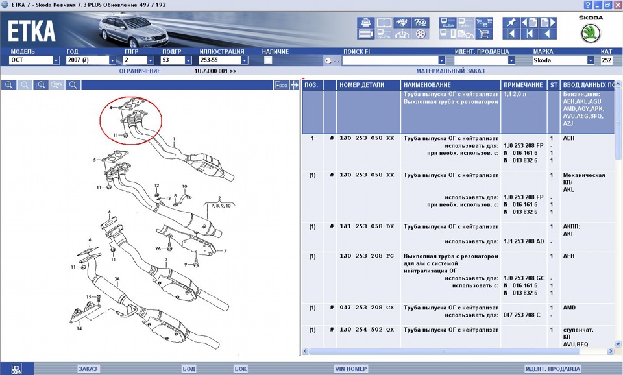
Task: Select part number 1J0 253 208 FG
Action: (366, 256)
